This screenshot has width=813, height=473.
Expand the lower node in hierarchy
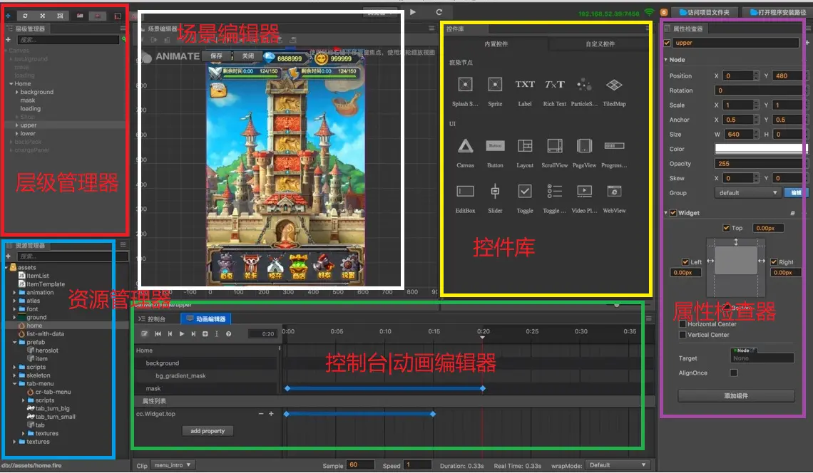pos(17,134)
